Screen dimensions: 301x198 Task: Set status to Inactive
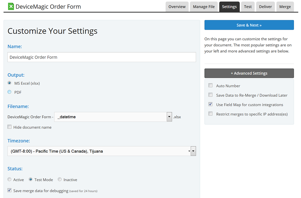(60, 179)
